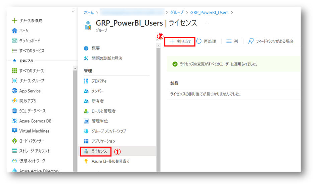The height and width of the screenshot is (186, 315).
Task: Click the 問題の診断と解決 wrench icon
Action: coord(86,58)
